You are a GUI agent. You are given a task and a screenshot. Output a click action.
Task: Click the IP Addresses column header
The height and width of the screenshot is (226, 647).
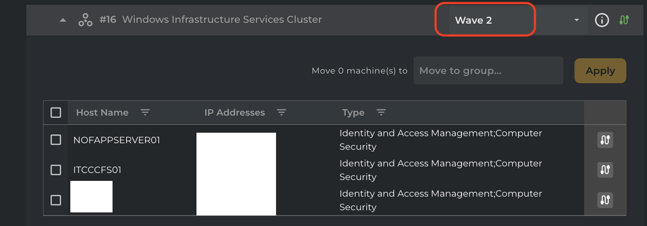click(234, 113)
